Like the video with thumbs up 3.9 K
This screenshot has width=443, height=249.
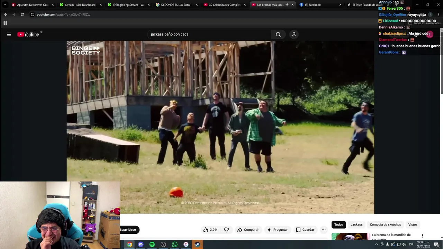(x=210, y=230)
